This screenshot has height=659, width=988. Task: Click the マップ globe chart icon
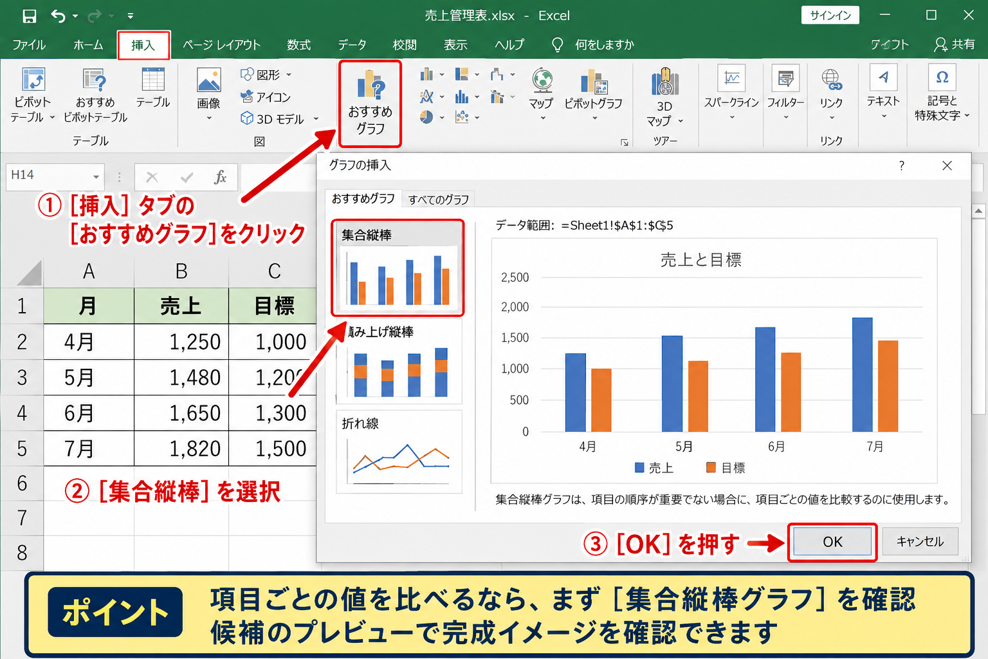542,80
